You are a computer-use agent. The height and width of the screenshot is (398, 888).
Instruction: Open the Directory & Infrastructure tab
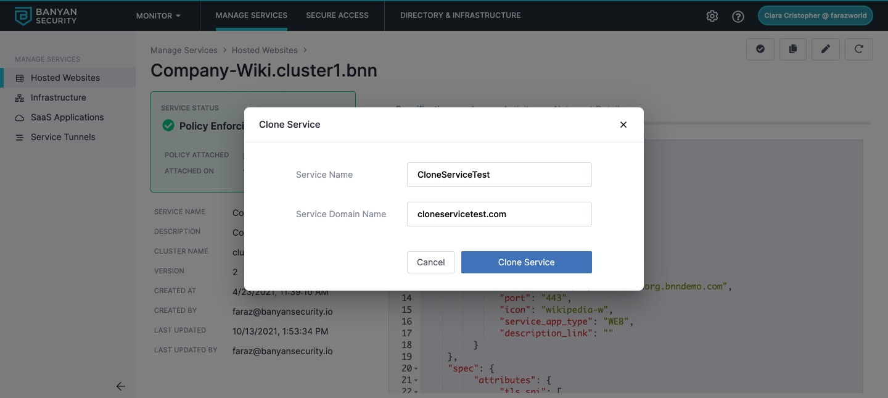[460, 15]
